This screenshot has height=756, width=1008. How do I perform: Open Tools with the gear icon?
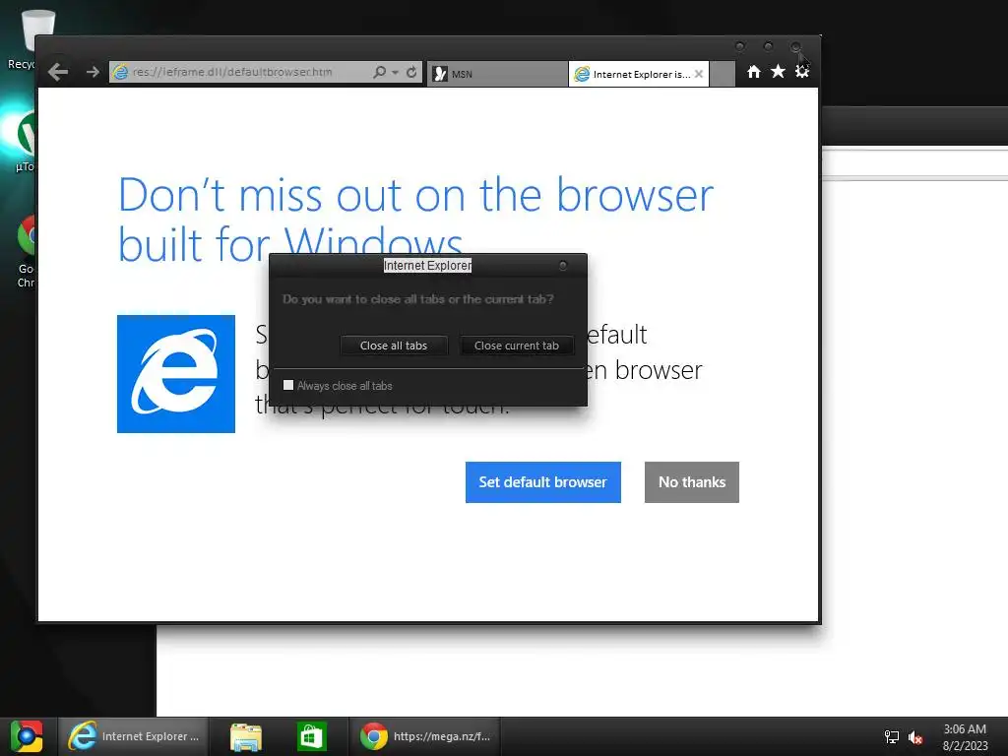coord(801,71)
